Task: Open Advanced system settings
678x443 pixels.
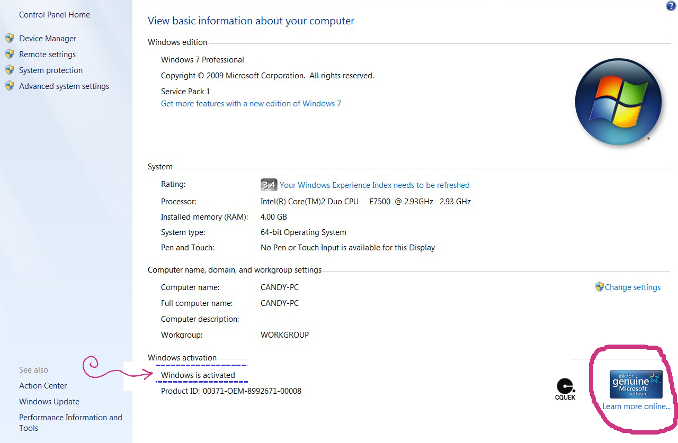Action: pos(64,86)
